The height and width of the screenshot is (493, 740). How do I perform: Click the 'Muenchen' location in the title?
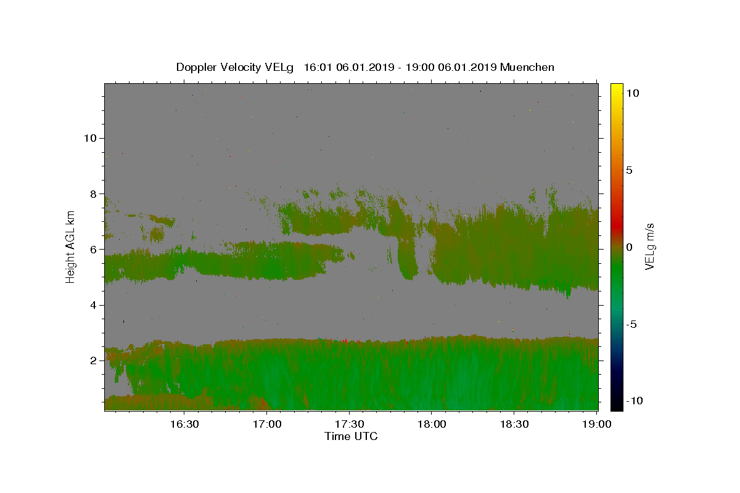tap(527, 67)
